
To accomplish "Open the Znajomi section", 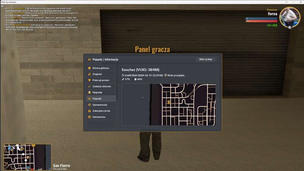I will (101, 74).
